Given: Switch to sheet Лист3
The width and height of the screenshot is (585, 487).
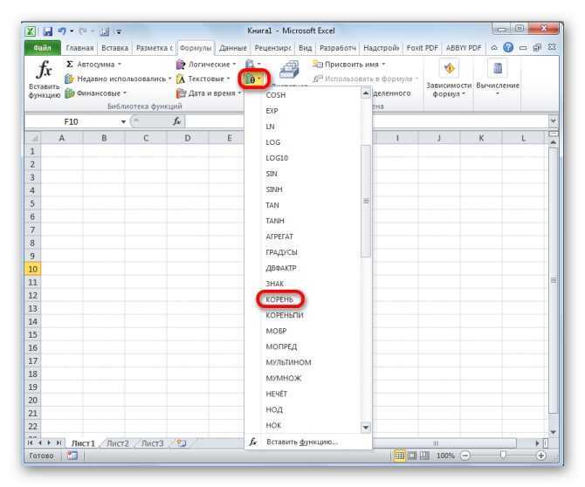Looking at the screenshot, I should 152,443.
